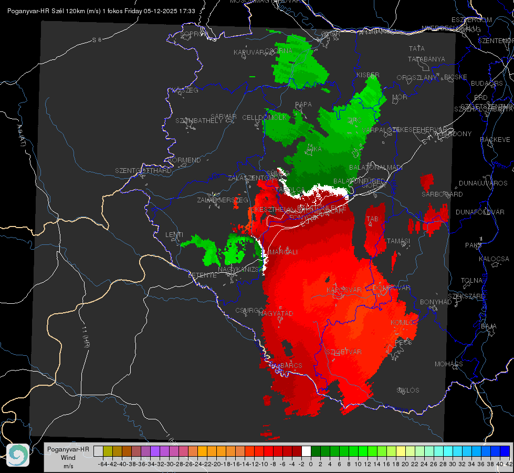
Task: Click the DUNAUJVAROS city label
Action: coord(483,183)
